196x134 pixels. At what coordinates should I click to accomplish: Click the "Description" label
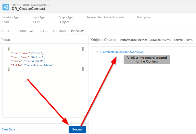[144, 18]
